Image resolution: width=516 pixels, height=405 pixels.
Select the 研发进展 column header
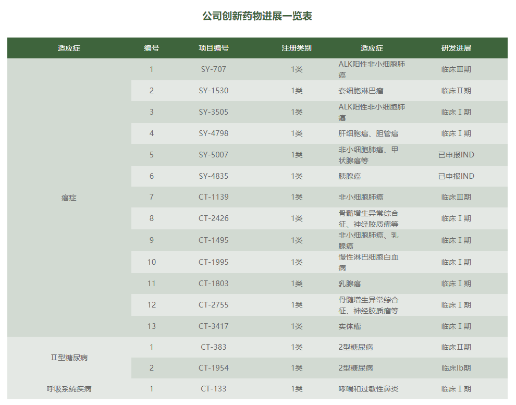click(x=456, y=48)
